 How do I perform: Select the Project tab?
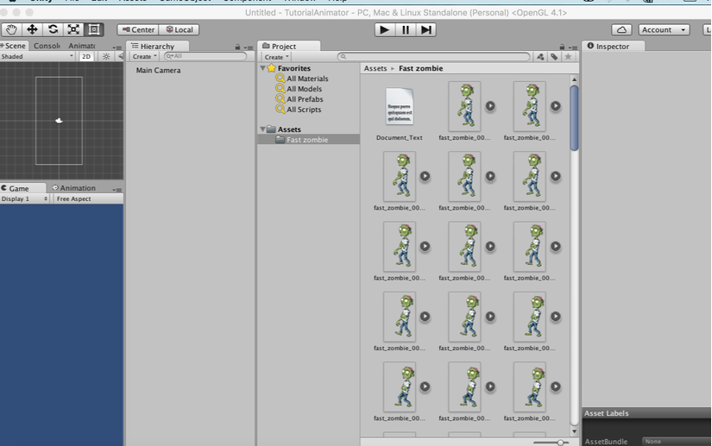(289, 47)
